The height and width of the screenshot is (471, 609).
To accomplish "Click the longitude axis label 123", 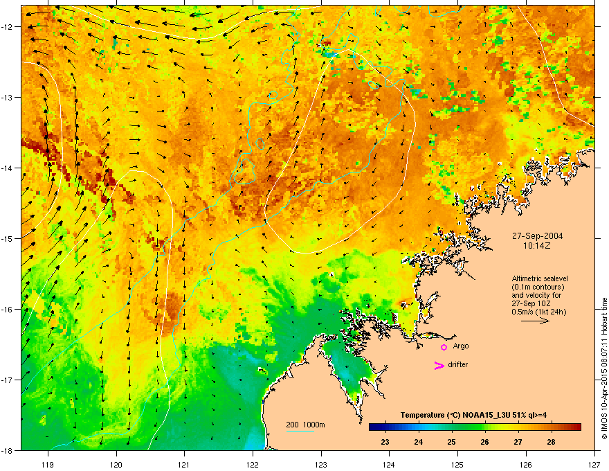I will pyautogui.click(x=321, y=464).
